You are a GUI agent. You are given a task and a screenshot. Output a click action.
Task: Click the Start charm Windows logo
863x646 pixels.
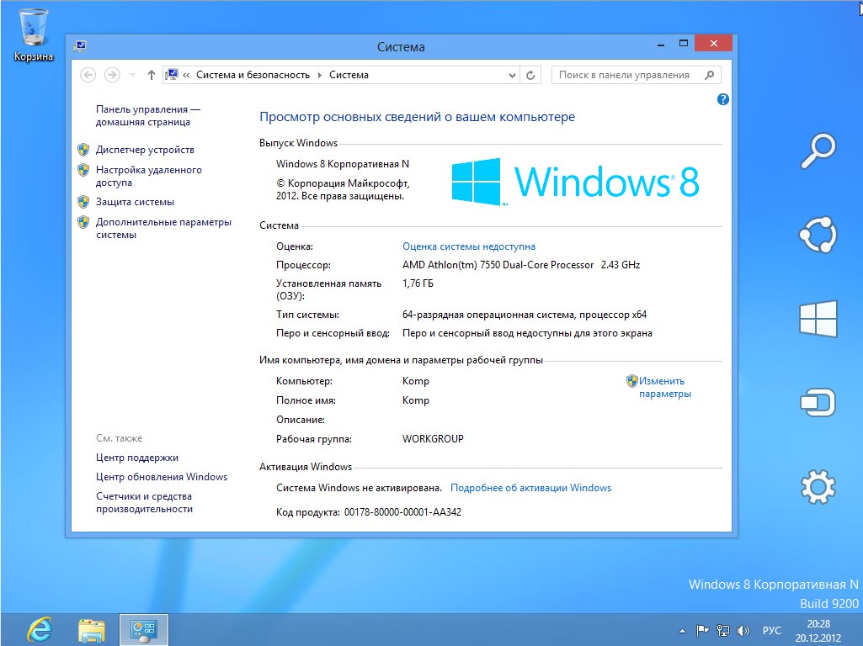click(818, 318)
